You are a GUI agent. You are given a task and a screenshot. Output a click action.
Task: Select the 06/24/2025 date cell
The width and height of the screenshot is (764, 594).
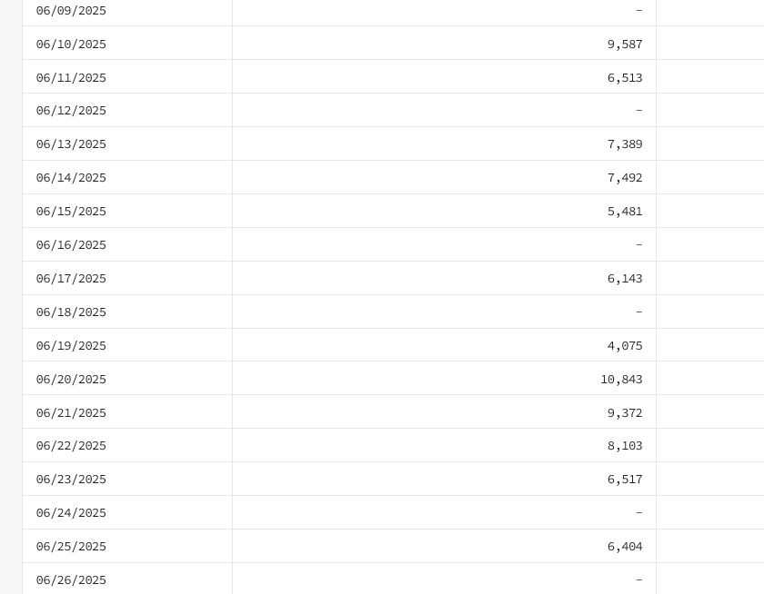tap(127, 513)
